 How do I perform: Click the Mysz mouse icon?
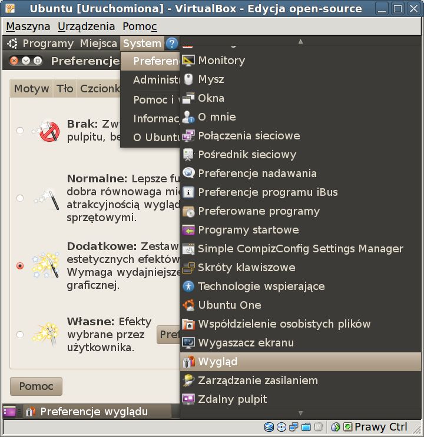[x=188, y=79]
